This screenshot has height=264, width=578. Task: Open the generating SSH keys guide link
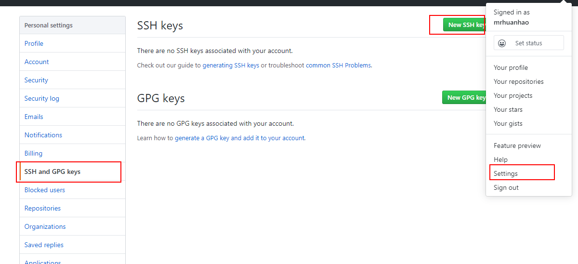231,65
